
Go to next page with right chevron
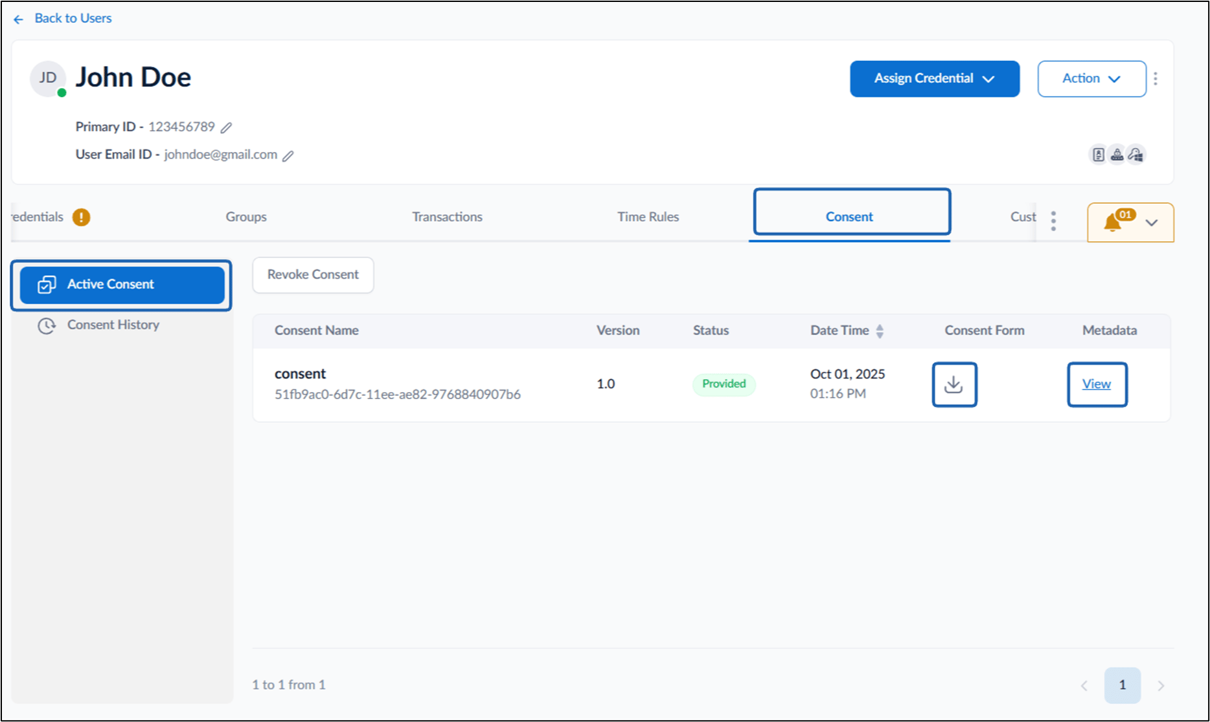[x=1161, y=686]
